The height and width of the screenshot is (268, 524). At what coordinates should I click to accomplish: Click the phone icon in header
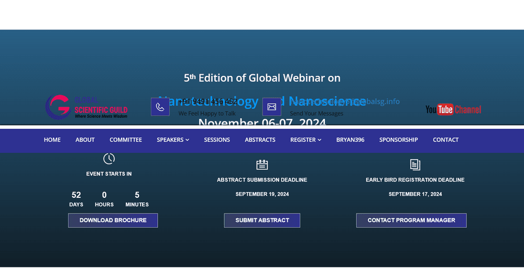pyautogui.click(x=160, y=107)
